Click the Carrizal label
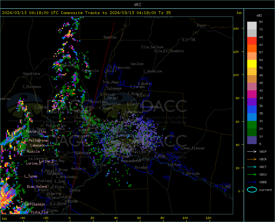 point(100,165)
